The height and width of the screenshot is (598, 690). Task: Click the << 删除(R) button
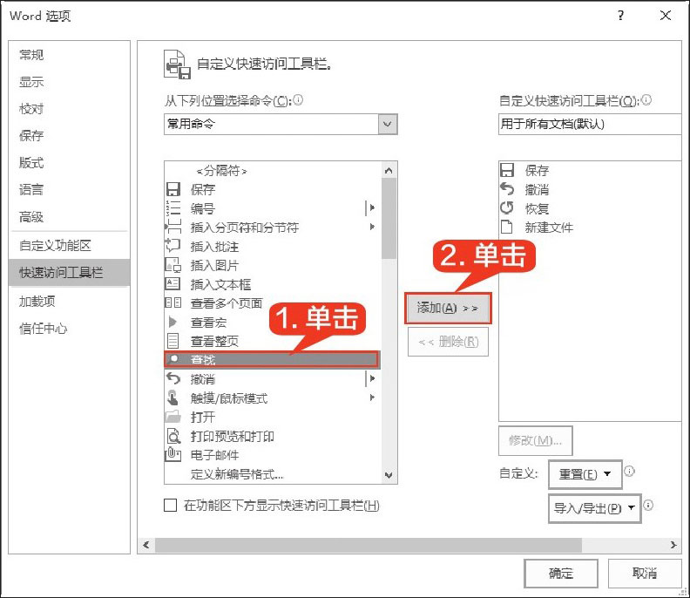coord(448,341)
